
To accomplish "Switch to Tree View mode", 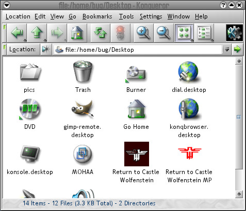I will coord(204,33).
